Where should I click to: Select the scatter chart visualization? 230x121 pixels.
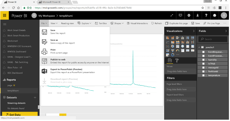(168, 46)
